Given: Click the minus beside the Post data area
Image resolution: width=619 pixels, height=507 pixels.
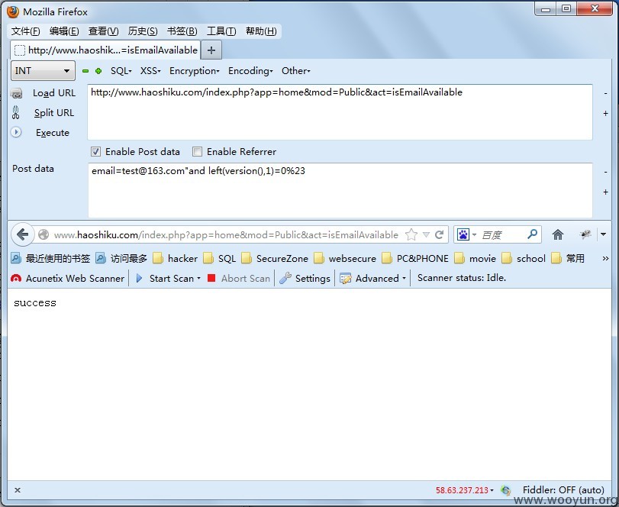Looking at the screenshot, I should (605, 172).
